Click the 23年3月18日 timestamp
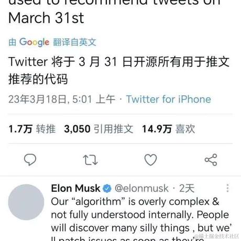The height and width of the screenshot is (241, 241). (62, 99)
